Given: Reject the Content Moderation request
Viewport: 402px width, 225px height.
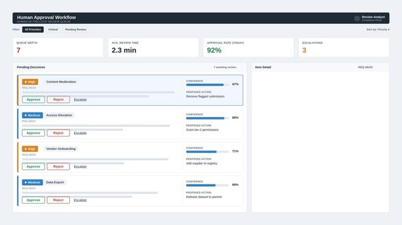Looking at the screenshot, I should pyautogui.click(x=58, y=99).
